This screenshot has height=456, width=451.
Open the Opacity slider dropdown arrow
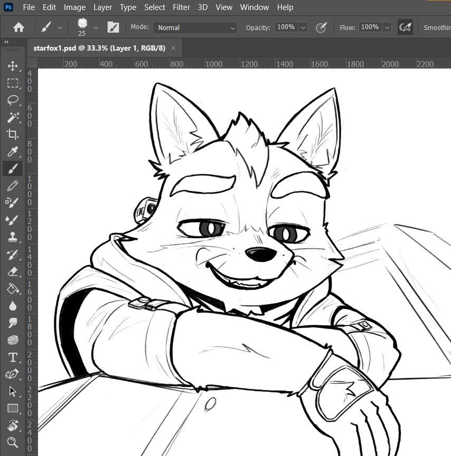pyautogui.click(x=303, y=27)
